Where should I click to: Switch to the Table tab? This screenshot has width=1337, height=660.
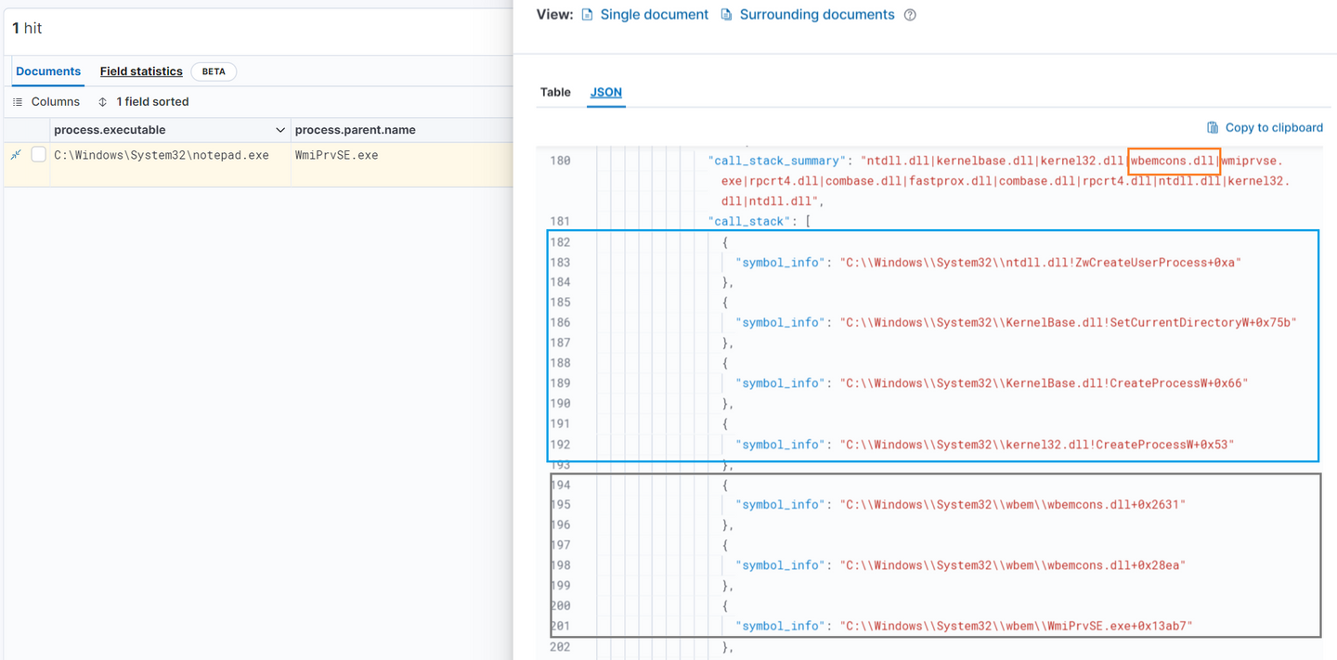pyautogui.click(x=555, y=92)
